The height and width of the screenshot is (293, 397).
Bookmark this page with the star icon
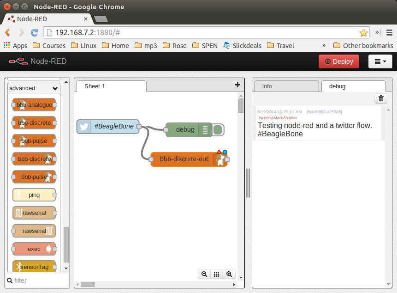[363, 32]
